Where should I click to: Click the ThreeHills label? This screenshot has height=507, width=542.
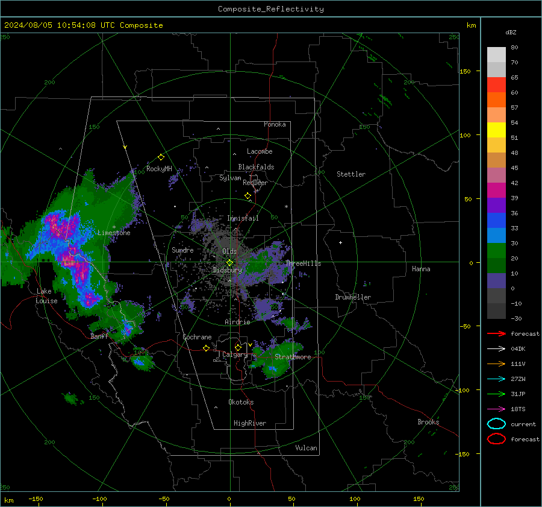303,263
